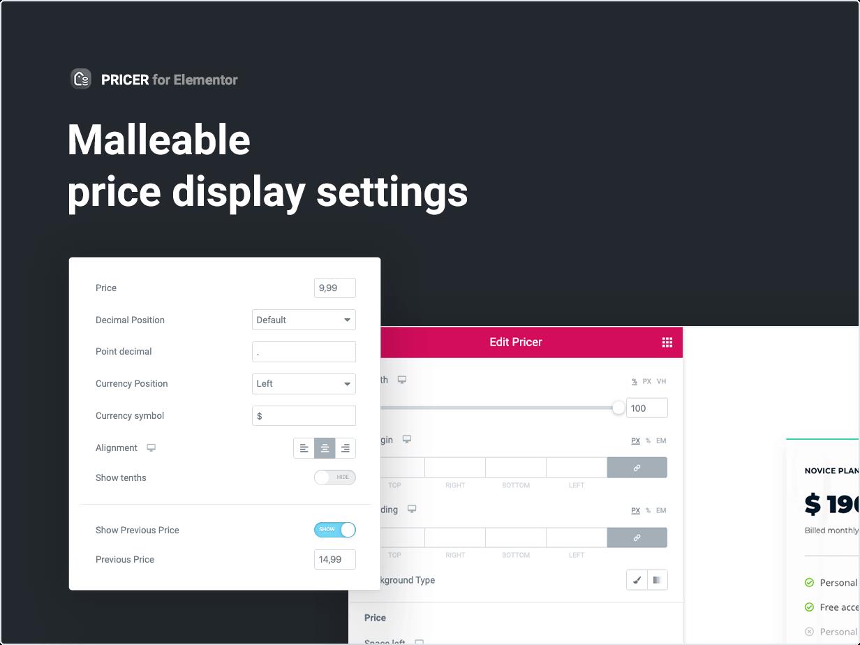The width and height of the screenshot is (860, 645).
Task: Click the Padding LEFT input field
Action: 577,537
